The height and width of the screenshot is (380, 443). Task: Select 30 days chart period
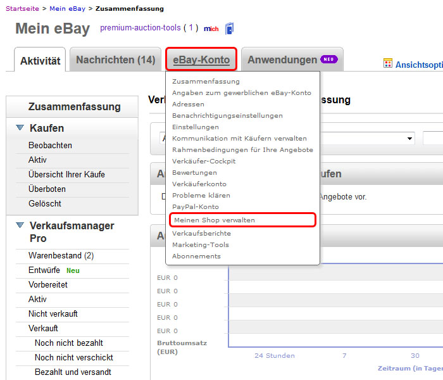pos(415,356)
